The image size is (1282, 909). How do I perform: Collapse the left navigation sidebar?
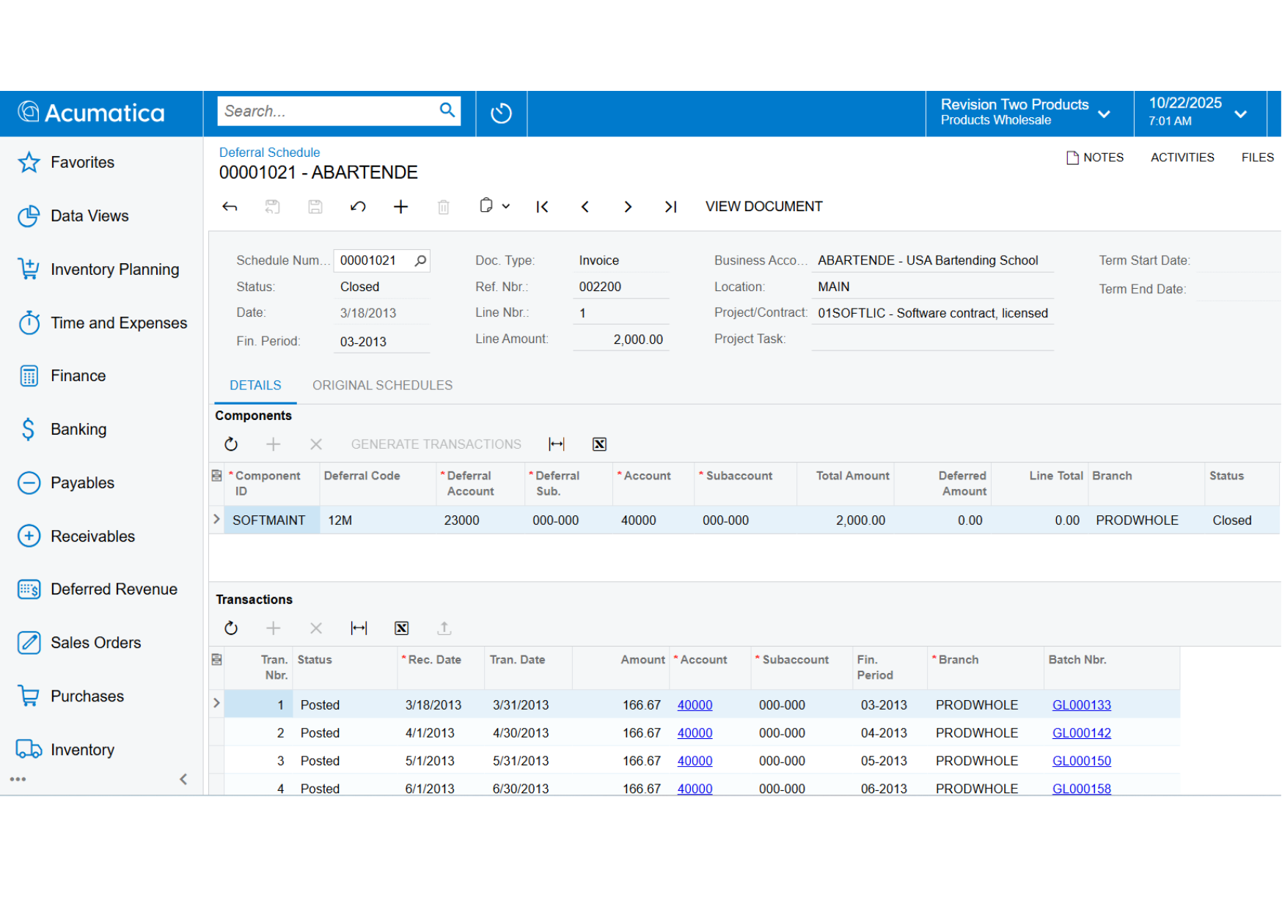(183, 779)
